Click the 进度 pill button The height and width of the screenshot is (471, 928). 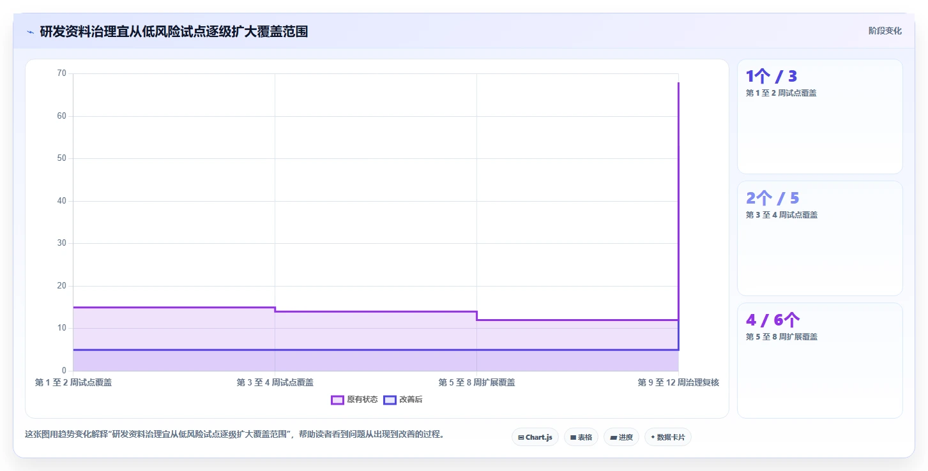(x=621, y=437)
